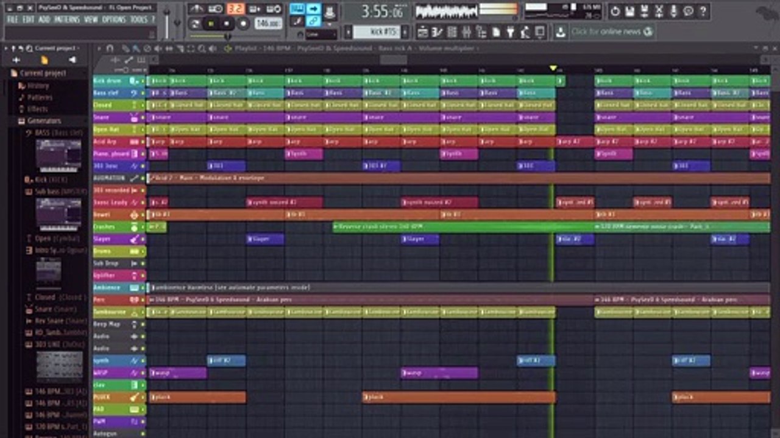Viewport: 780px width, 438px height.
Task: Open the EDIT menu
Action: pyautogui.click(x=28, y=19)
